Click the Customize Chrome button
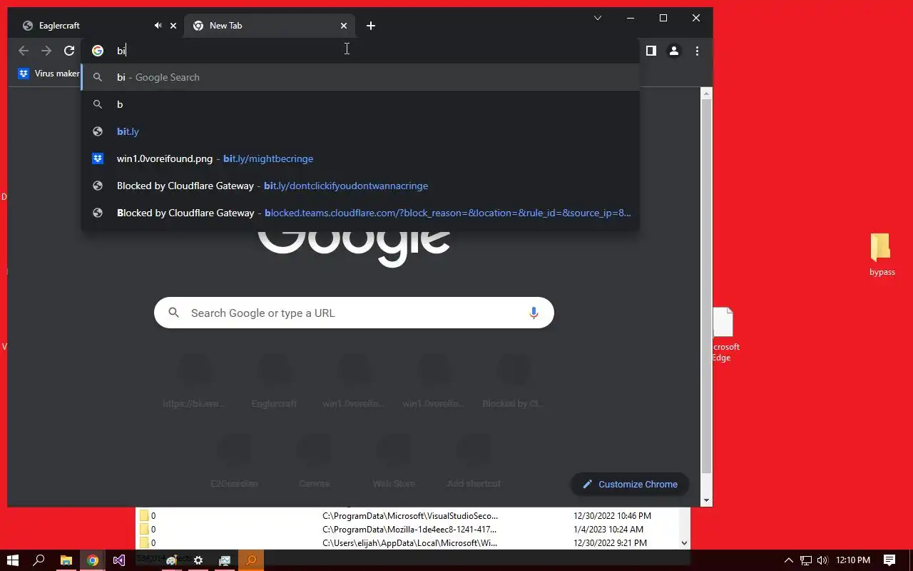 pyautogui.click(x=630, y=484)
